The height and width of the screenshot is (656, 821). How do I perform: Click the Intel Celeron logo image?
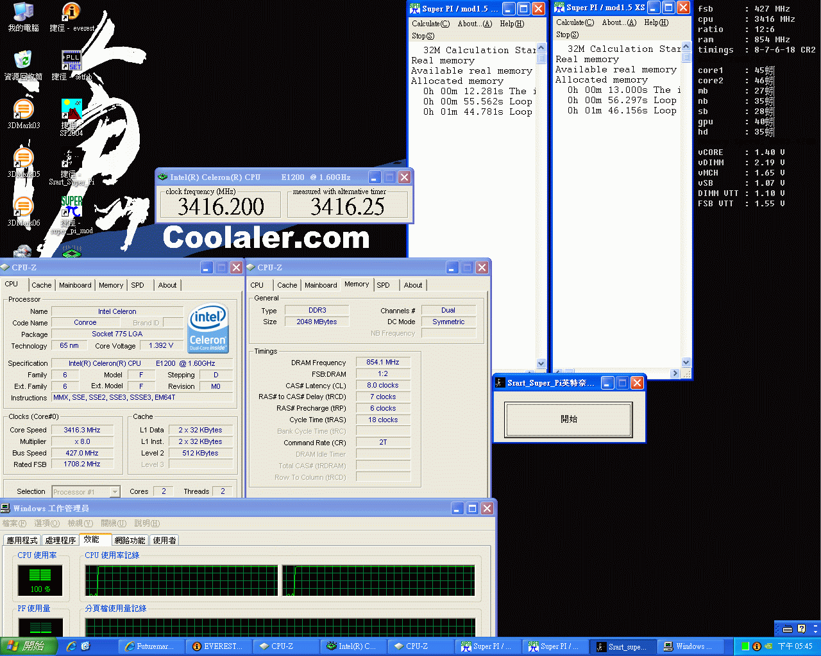pos(208,328)
